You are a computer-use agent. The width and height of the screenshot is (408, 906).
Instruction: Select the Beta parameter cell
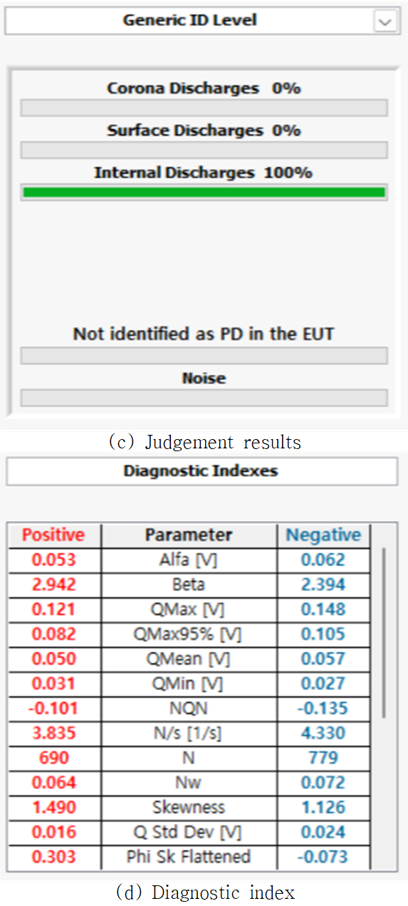(x=189, y=585)
